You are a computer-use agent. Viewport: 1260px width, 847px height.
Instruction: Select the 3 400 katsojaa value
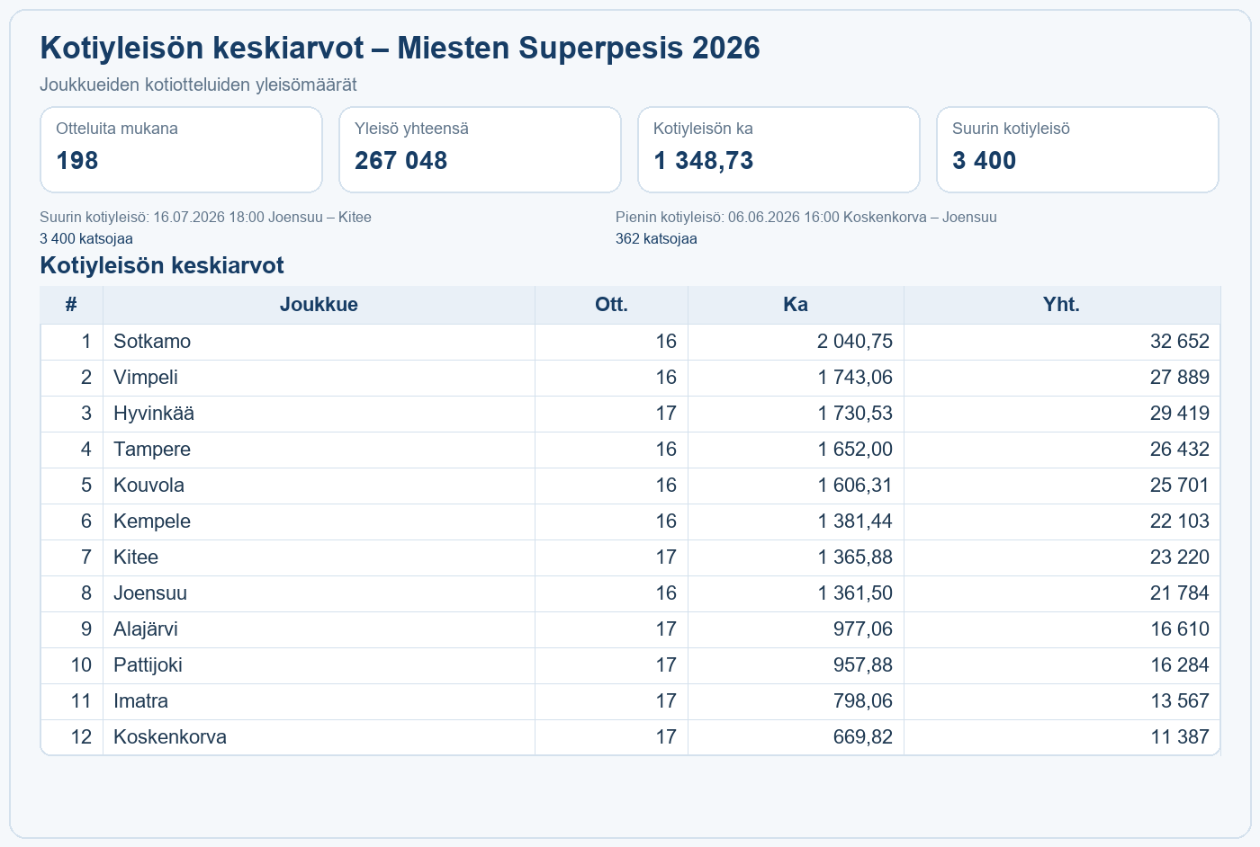click(x=86, y=239)
